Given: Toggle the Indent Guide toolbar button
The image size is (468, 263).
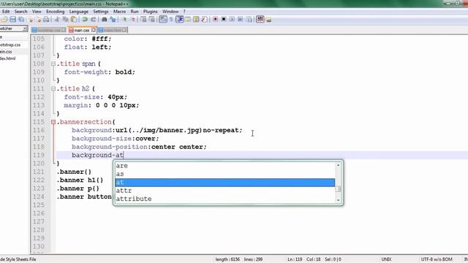Looking at the screenshot, I should tap(180, 20).
